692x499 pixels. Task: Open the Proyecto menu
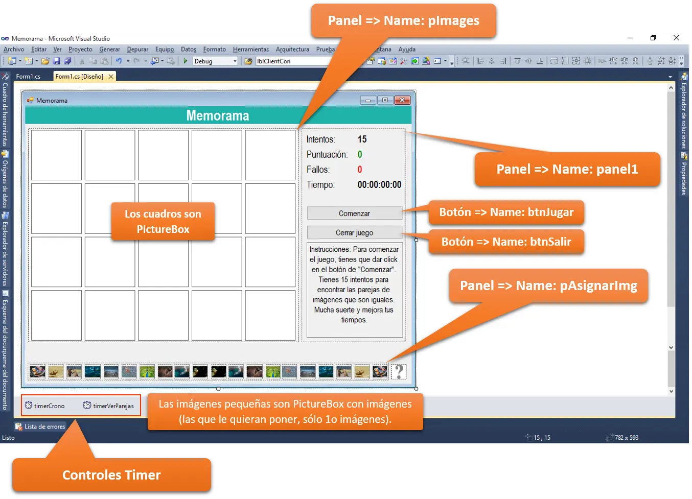tap(80, 50)
